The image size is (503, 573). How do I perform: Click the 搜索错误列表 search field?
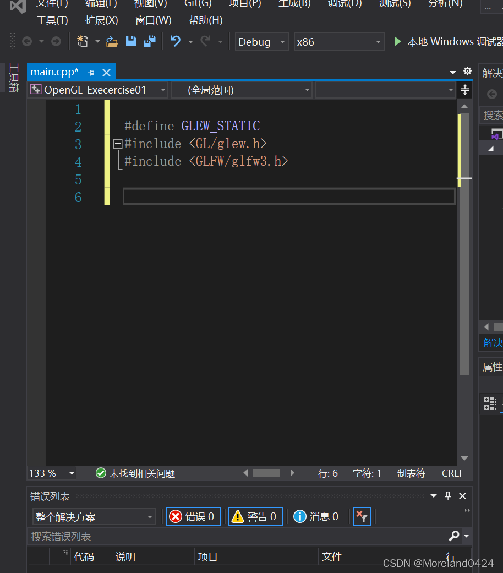coord(237,537)
